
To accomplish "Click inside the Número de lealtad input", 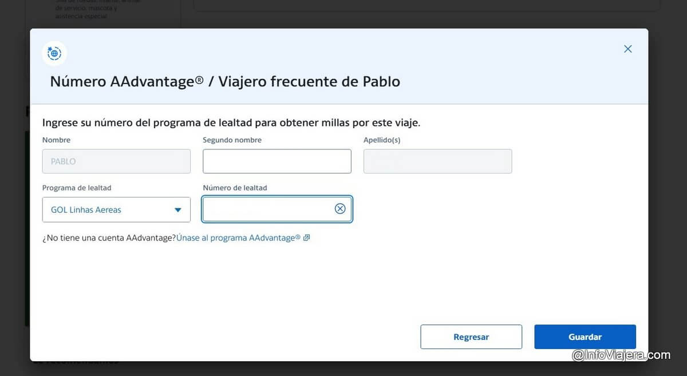I will [x=277, y=209].
